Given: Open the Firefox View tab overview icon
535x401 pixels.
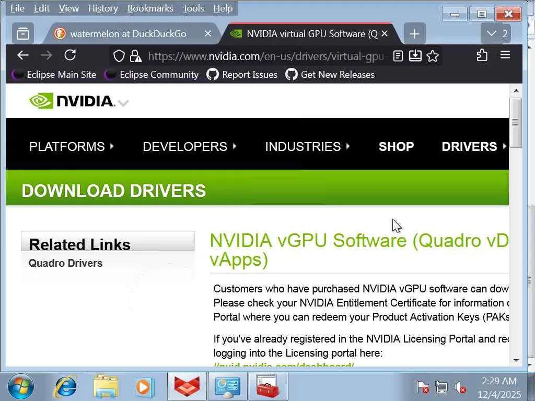Looking at the screenshot, I should pos(23,33).
